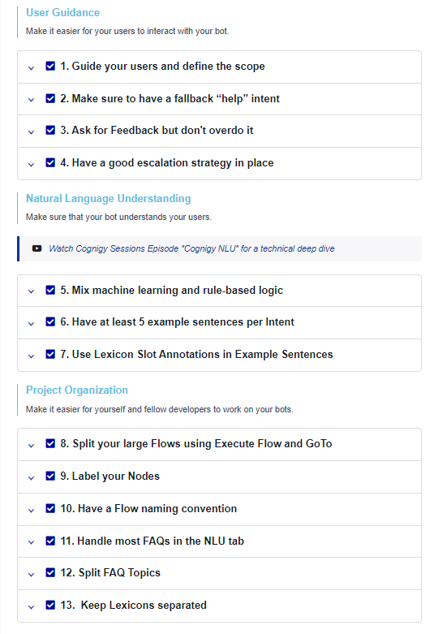Expand chevron for Ask for Feedback item
434x634 pixels.
(x=31, y=132)
